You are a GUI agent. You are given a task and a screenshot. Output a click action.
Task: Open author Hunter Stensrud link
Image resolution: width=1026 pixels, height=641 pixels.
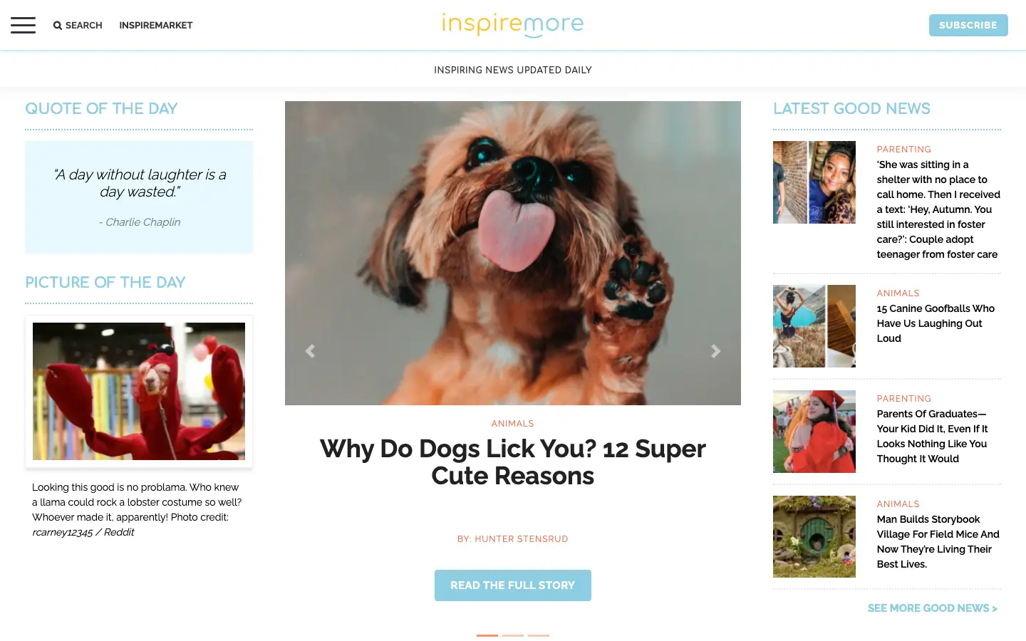click(x=513, y=539)
